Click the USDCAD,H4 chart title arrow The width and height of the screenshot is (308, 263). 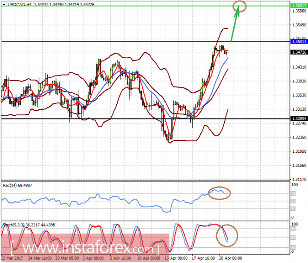(4, 4)
